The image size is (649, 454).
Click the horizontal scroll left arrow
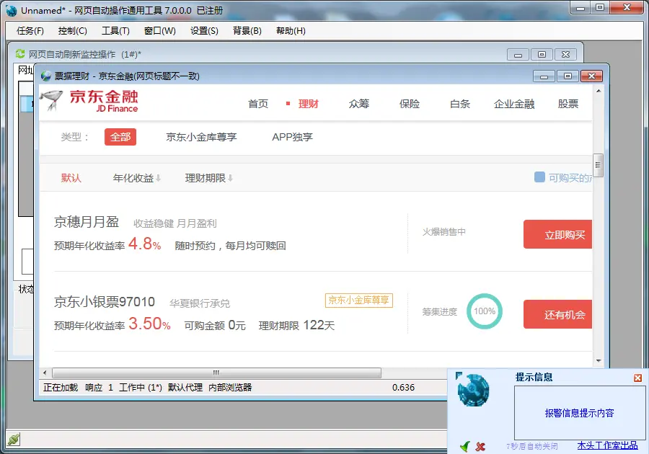coord(45,373)
